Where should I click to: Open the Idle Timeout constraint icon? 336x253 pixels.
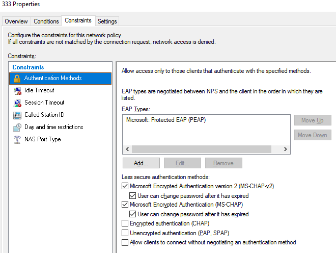coord(17,91)
